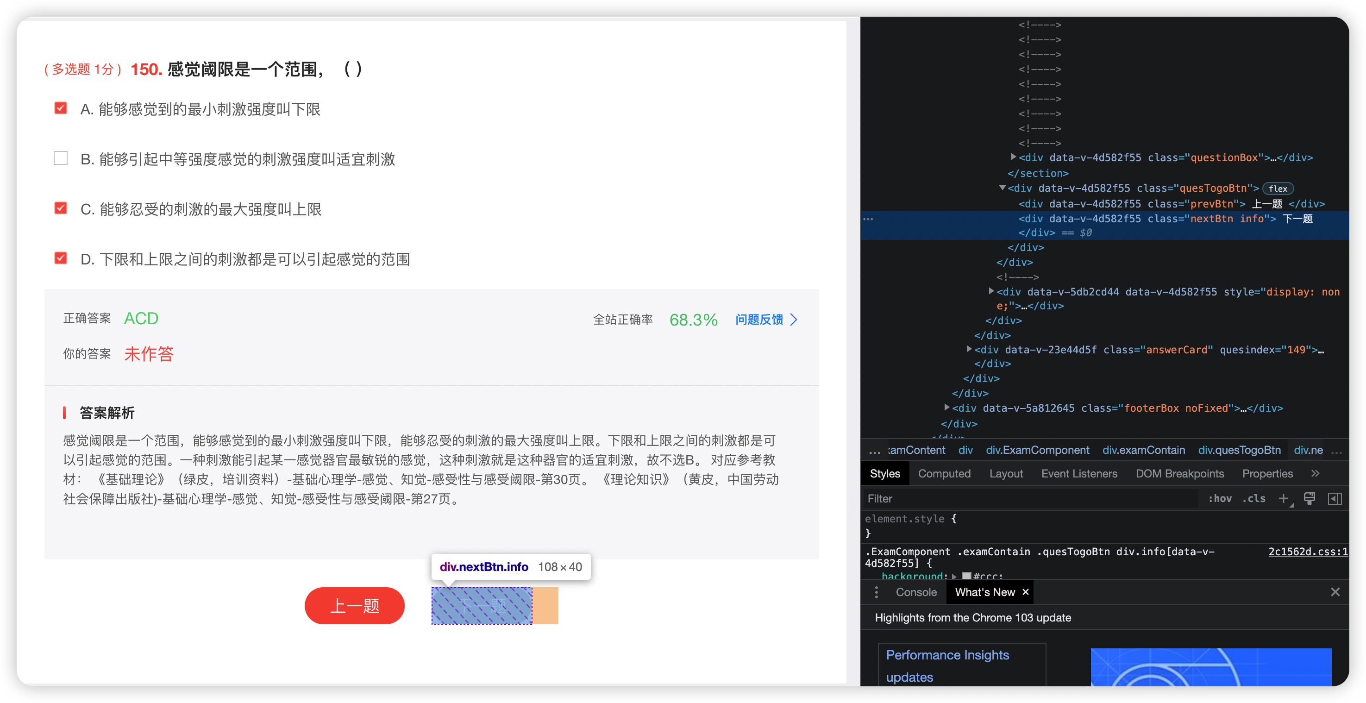Expand the answerCard div node
Image resolution: width=1366 pixels, height=703 pixels.
[969, 349]
